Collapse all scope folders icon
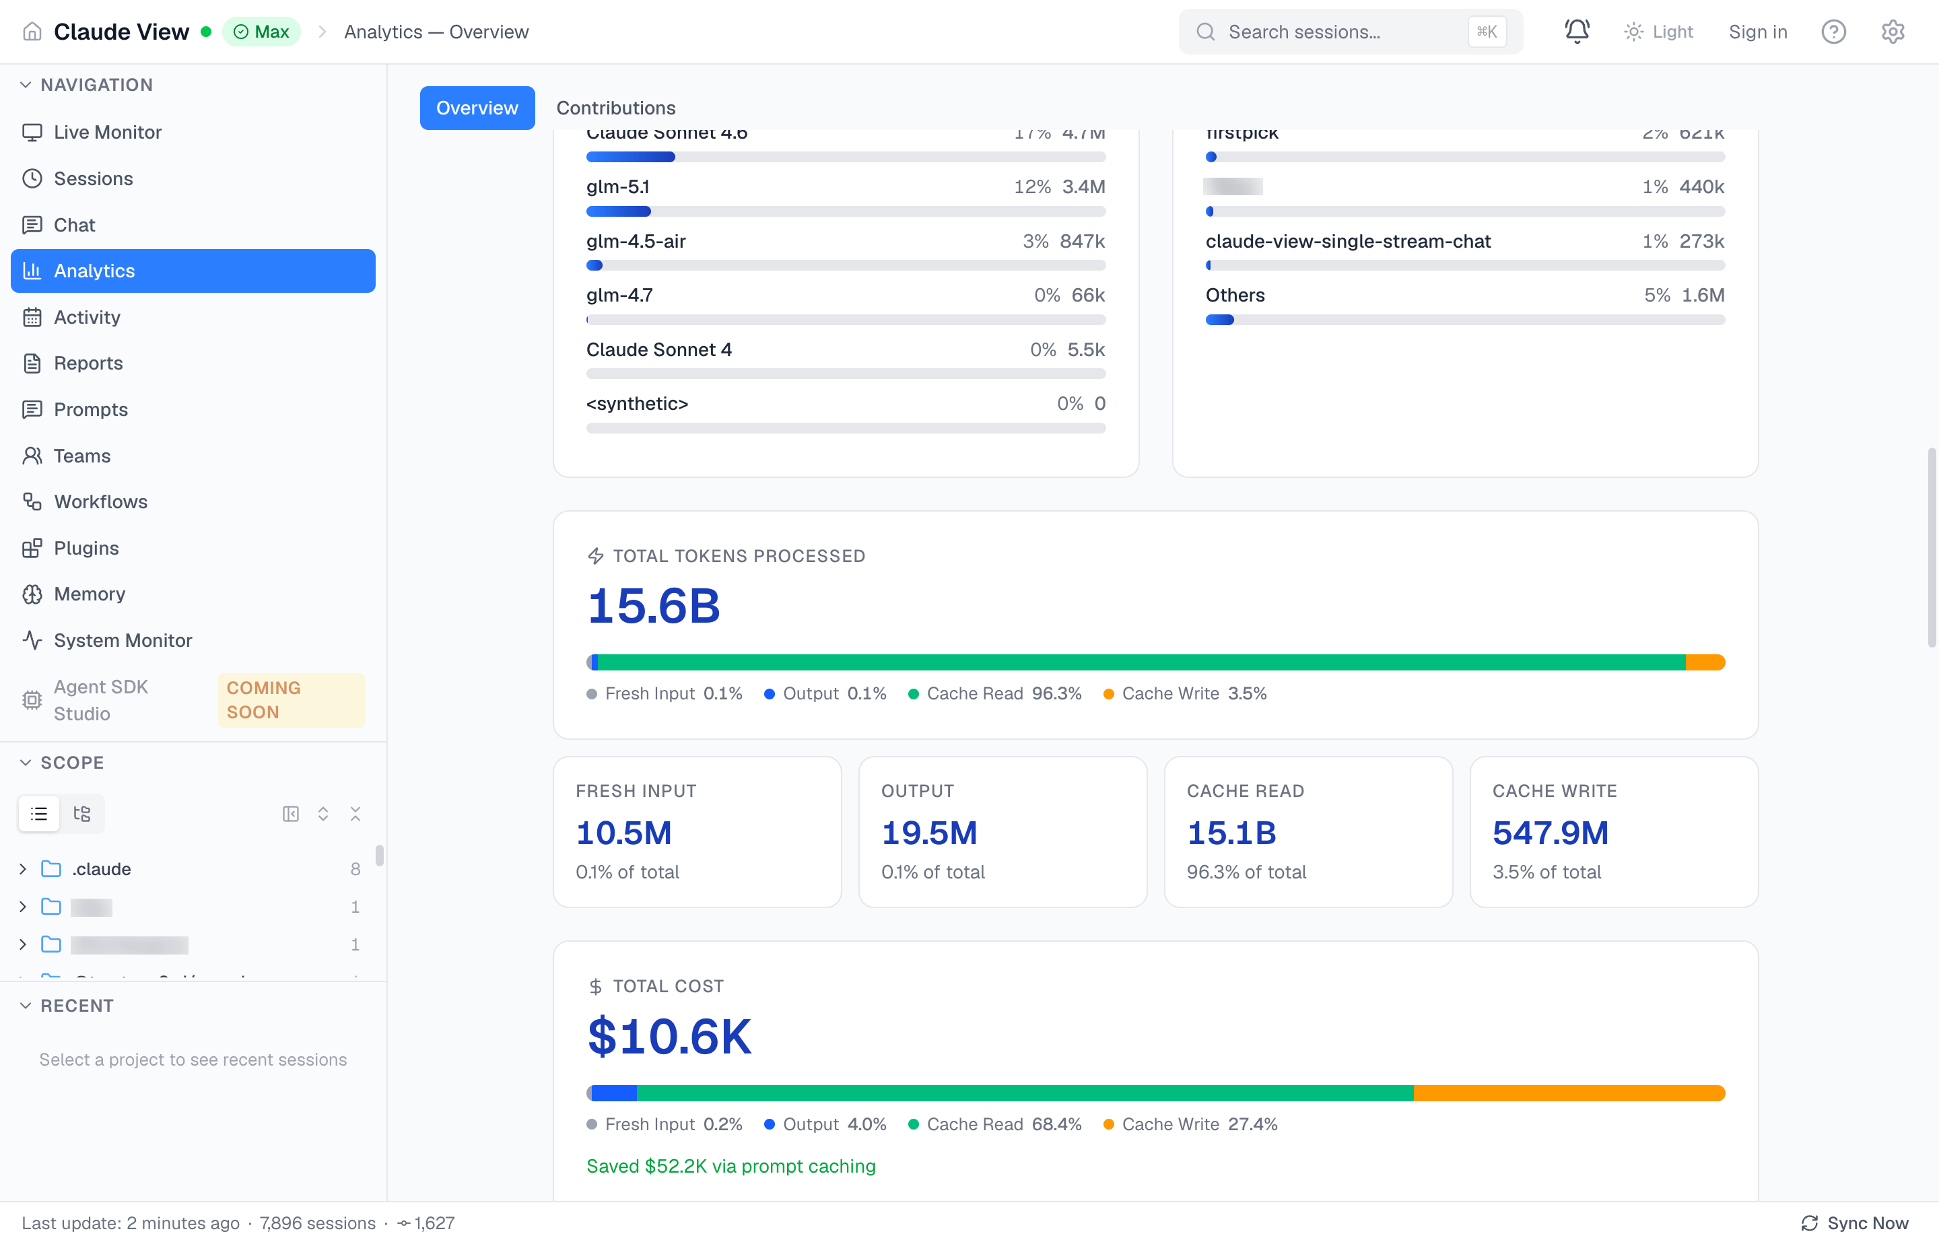 click(x=355, y=813)
